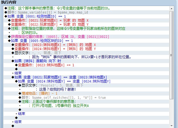Select script line $game_self_switches true
The height and width of the screenshot is (128, 178).
(x=86, y=98)
